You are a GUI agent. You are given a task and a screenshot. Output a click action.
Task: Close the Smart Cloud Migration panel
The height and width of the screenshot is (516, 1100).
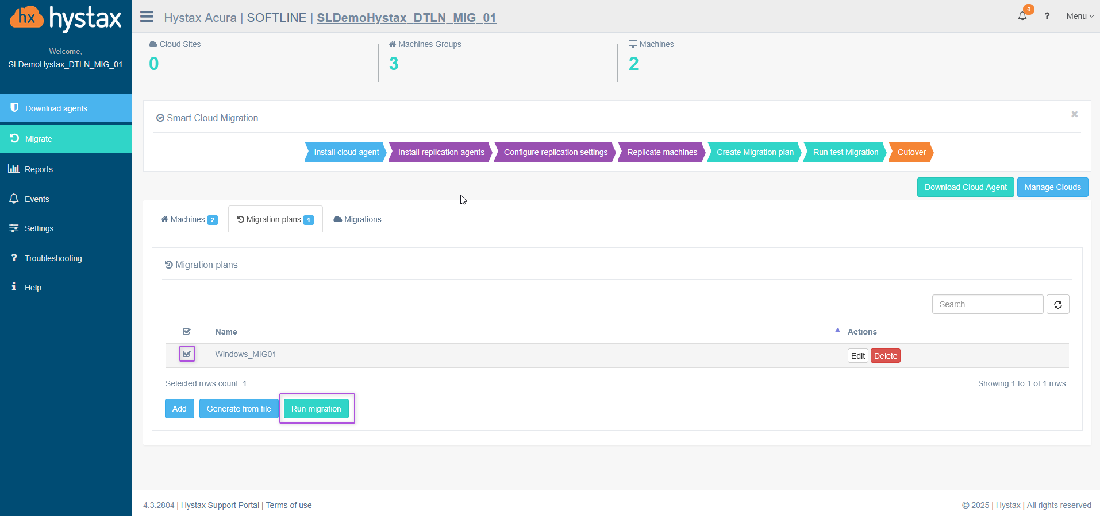pos(1074,114)
